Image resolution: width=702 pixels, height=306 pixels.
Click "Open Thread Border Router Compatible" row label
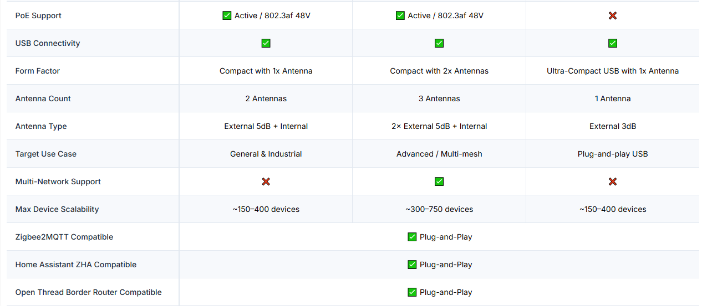click(89, 292)
